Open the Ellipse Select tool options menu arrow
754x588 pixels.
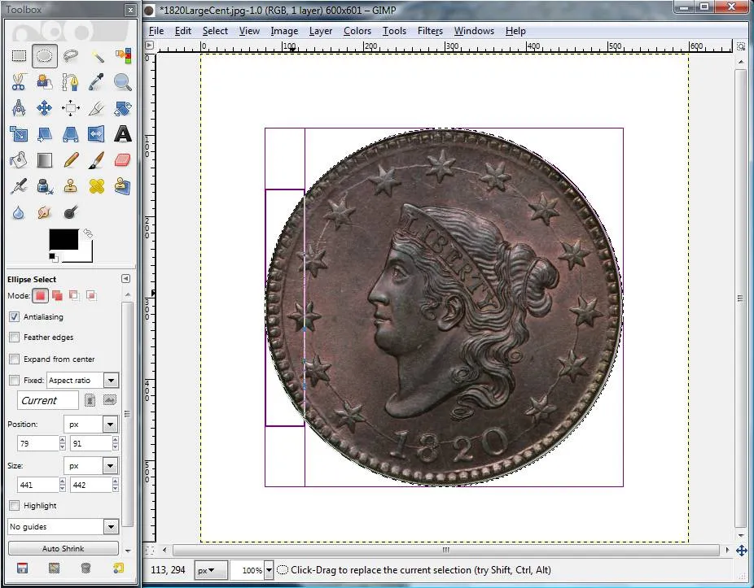(x=125, y=279)
